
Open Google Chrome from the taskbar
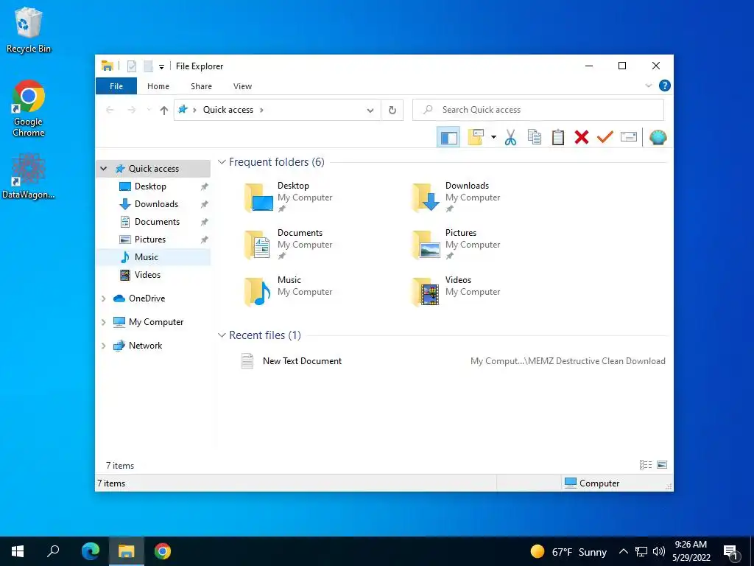tap(163, 551)
